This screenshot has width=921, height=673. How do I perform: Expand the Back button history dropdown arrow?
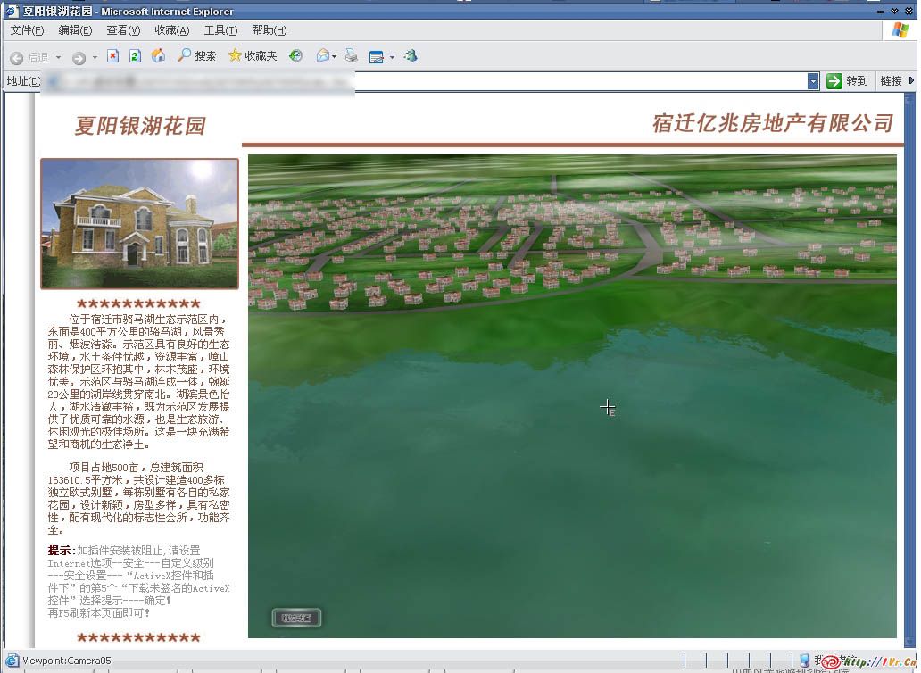(x=59, y=57)
